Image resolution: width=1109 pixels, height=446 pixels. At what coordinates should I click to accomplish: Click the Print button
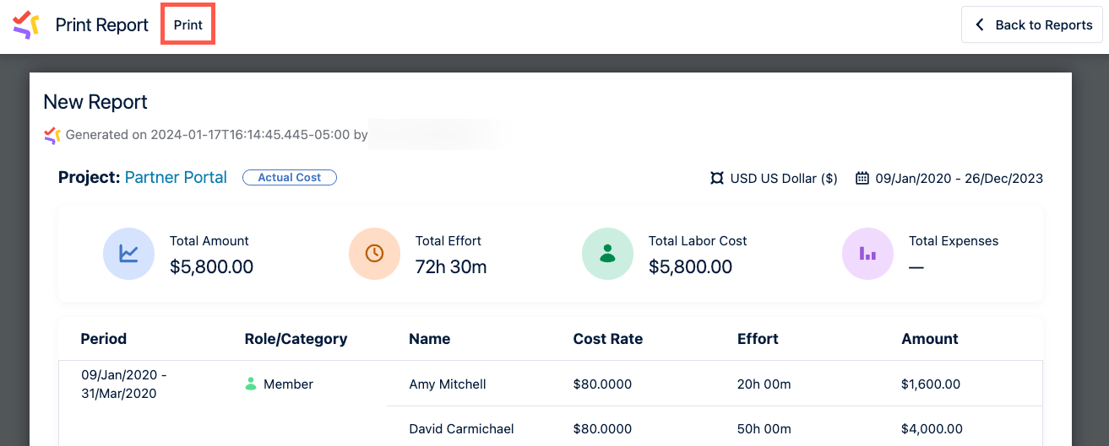pos(188,24)
